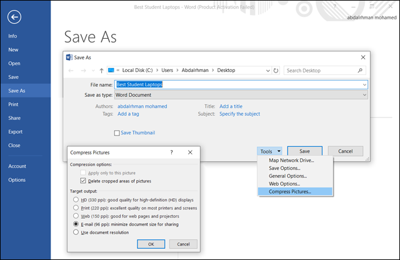Select Print (220 ppi) output option
Viewport: 400px width, 260px height.
pyautogui.click(x=76, y=207)
